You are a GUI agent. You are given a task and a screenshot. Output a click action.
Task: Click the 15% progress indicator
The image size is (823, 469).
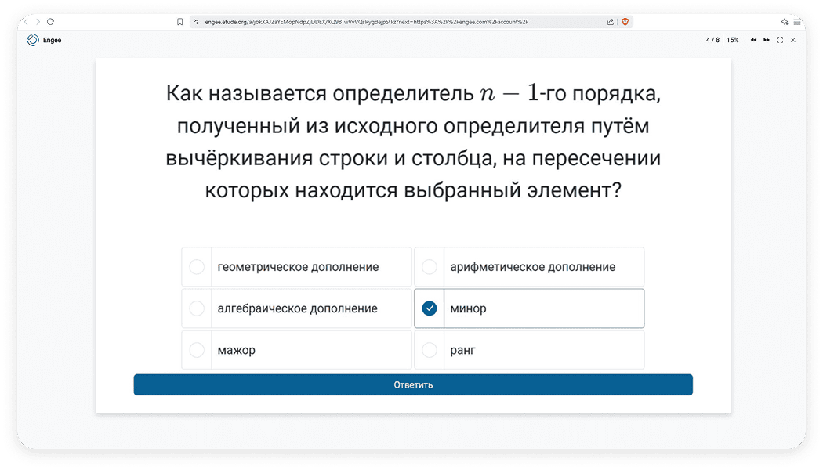point(733,40)
